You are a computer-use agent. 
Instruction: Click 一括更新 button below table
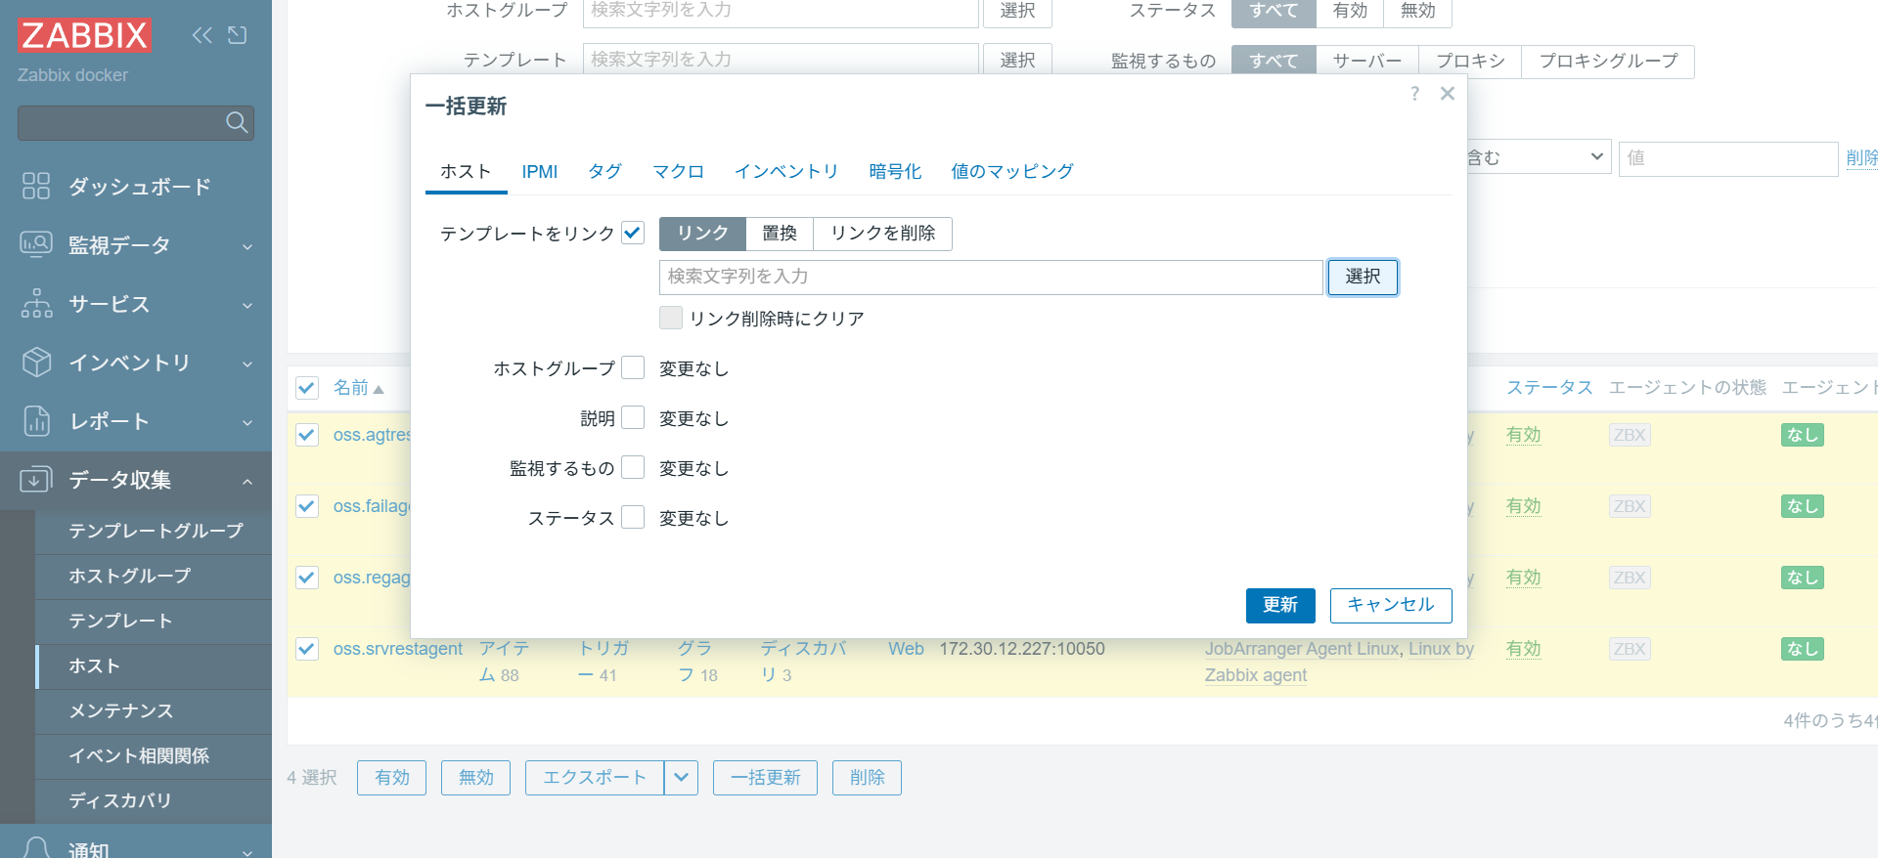(766, 778)
